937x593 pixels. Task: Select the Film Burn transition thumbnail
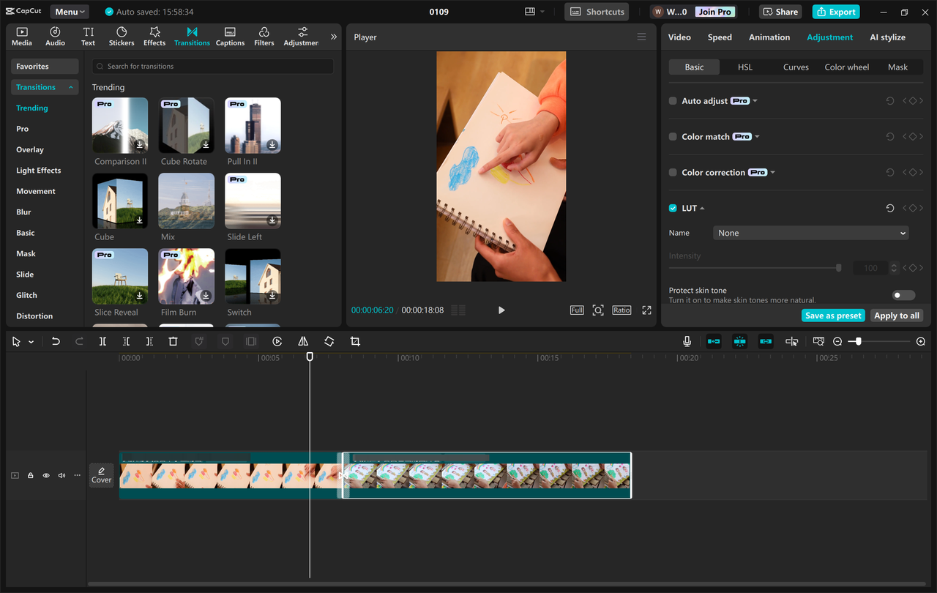tap(186, 276)
